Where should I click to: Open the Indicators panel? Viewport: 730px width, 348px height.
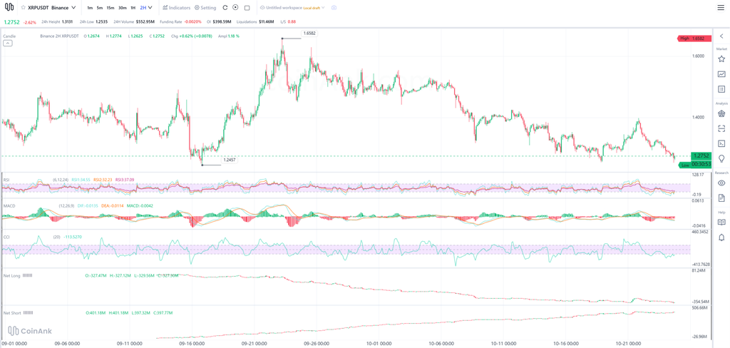coord(177,7)
